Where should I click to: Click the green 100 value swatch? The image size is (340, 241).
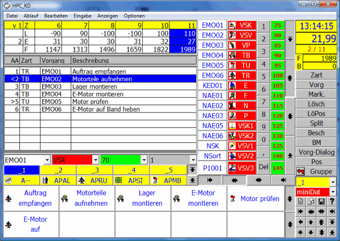coord(278,75)
